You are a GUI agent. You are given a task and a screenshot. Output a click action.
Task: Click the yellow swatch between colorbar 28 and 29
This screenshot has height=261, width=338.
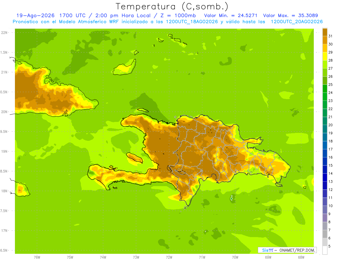click(x=325, y=56)
